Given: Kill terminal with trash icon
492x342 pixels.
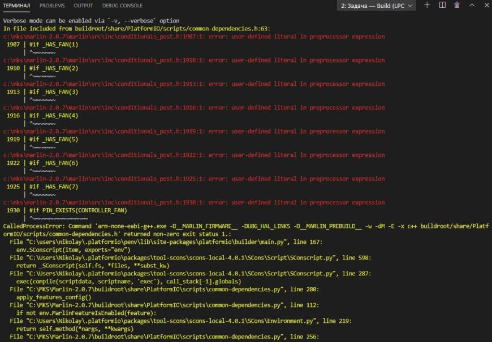Looking at the screenshot, I should click(457, 5).
